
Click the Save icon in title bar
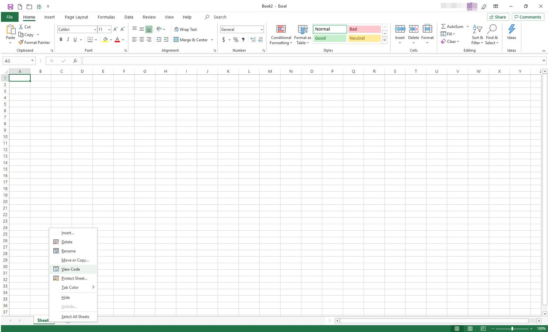click(x=10, y=6)
